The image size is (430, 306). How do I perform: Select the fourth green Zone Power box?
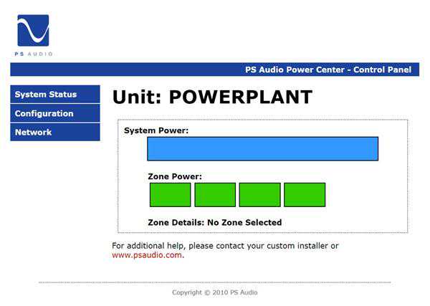coord(305,195)
